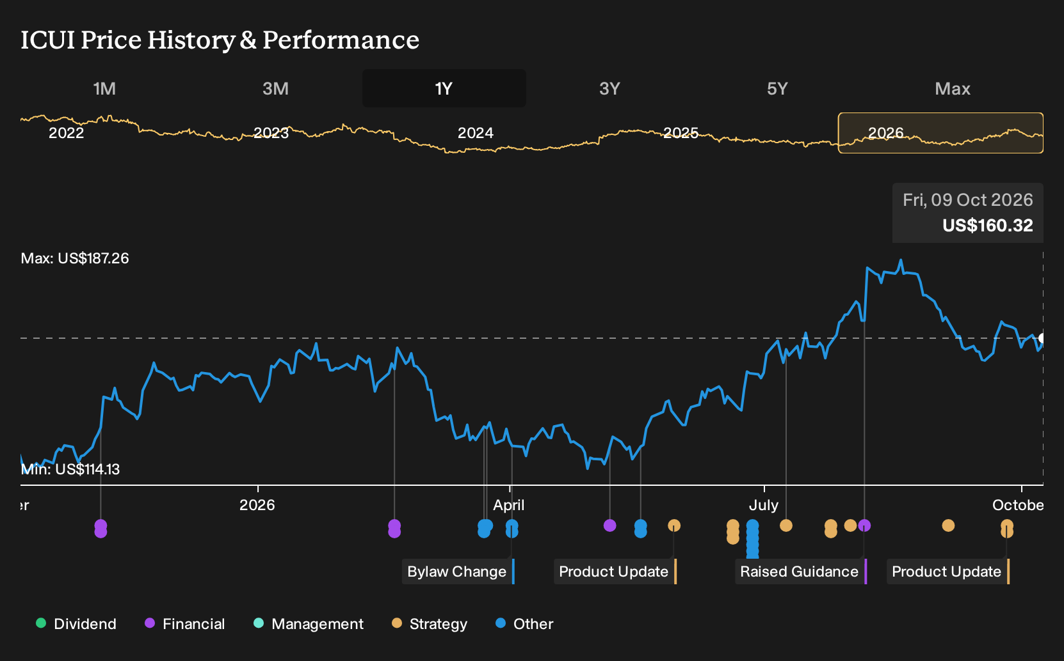Viewport: 1064px width, 661px height.
Task: Click the blue marker linked to Bylaw Change
Action: 512,529
